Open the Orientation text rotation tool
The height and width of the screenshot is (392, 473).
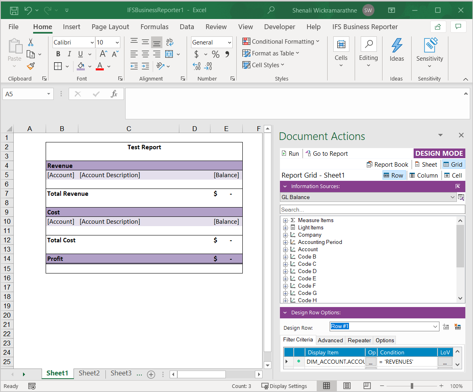[x=160, y=66]
